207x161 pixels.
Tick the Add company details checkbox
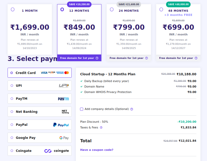tap(82, 109)
